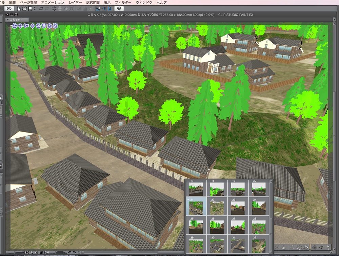Image resolution: width=339 pixels, height=256 pixels.
Task: Toggle Snap to Special Ruler
Action: coord(104,9)
